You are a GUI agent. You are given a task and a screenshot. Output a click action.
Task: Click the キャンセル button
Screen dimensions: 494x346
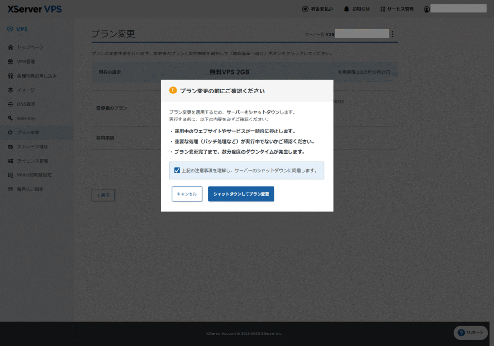pyautogui.click(x=187, y=194)
